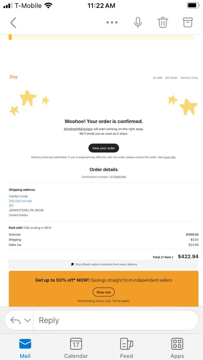Open the WindingHillsDesigns shop link
203x360 pixels.
click(78, 129)
